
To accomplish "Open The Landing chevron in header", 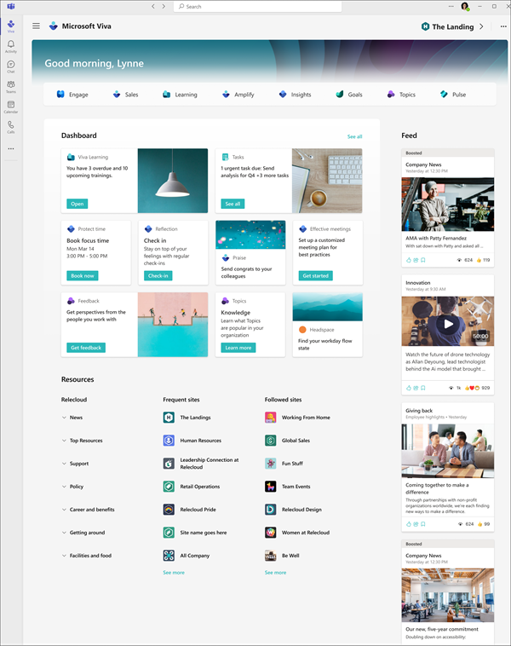I will click(481, 26).
